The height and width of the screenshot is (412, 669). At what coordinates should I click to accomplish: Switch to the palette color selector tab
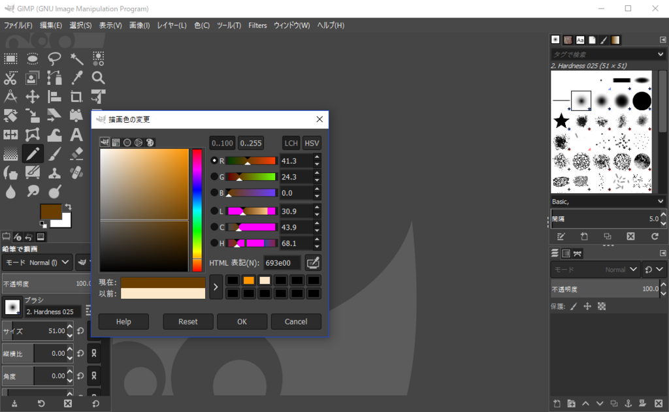[150, 142]
